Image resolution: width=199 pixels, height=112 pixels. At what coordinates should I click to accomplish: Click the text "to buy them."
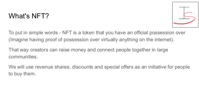tap(22, 74)
